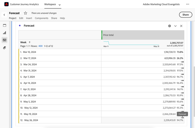
Task: Select the Components icon in left rail
Action: pyautogui.click(x=4, y=40)
